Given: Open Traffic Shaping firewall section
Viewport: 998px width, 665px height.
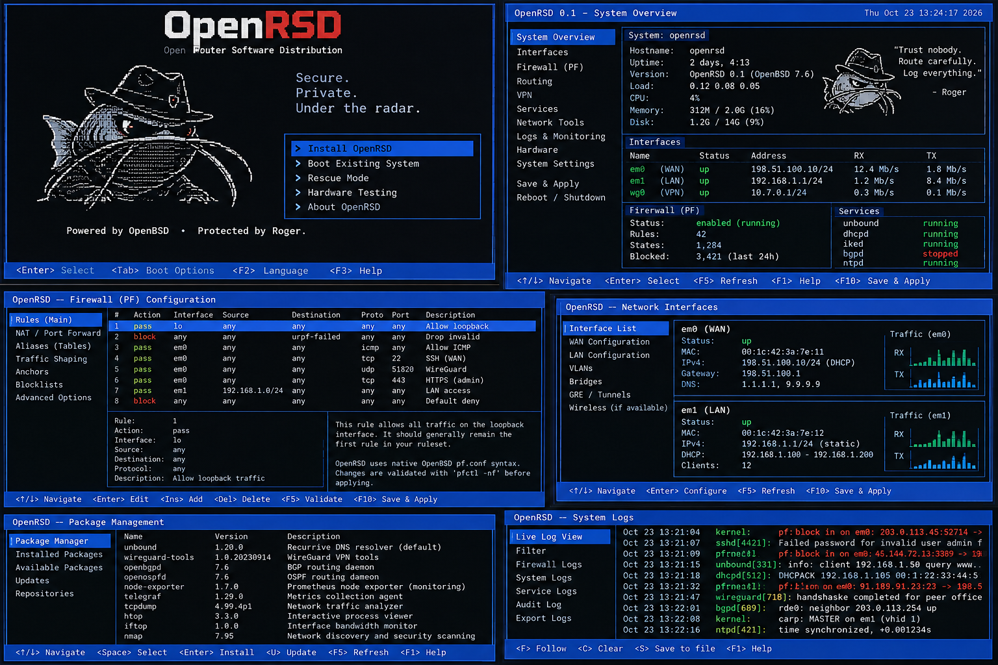Looking at the screenshot, I should (51, 358).
